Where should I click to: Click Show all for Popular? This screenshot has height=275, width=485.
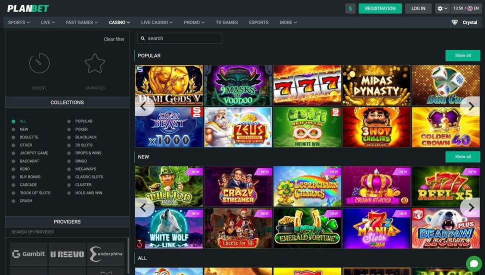(462, 55)
